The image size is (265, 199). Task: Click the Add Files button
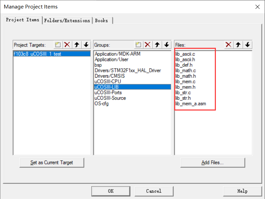point(212,163)
